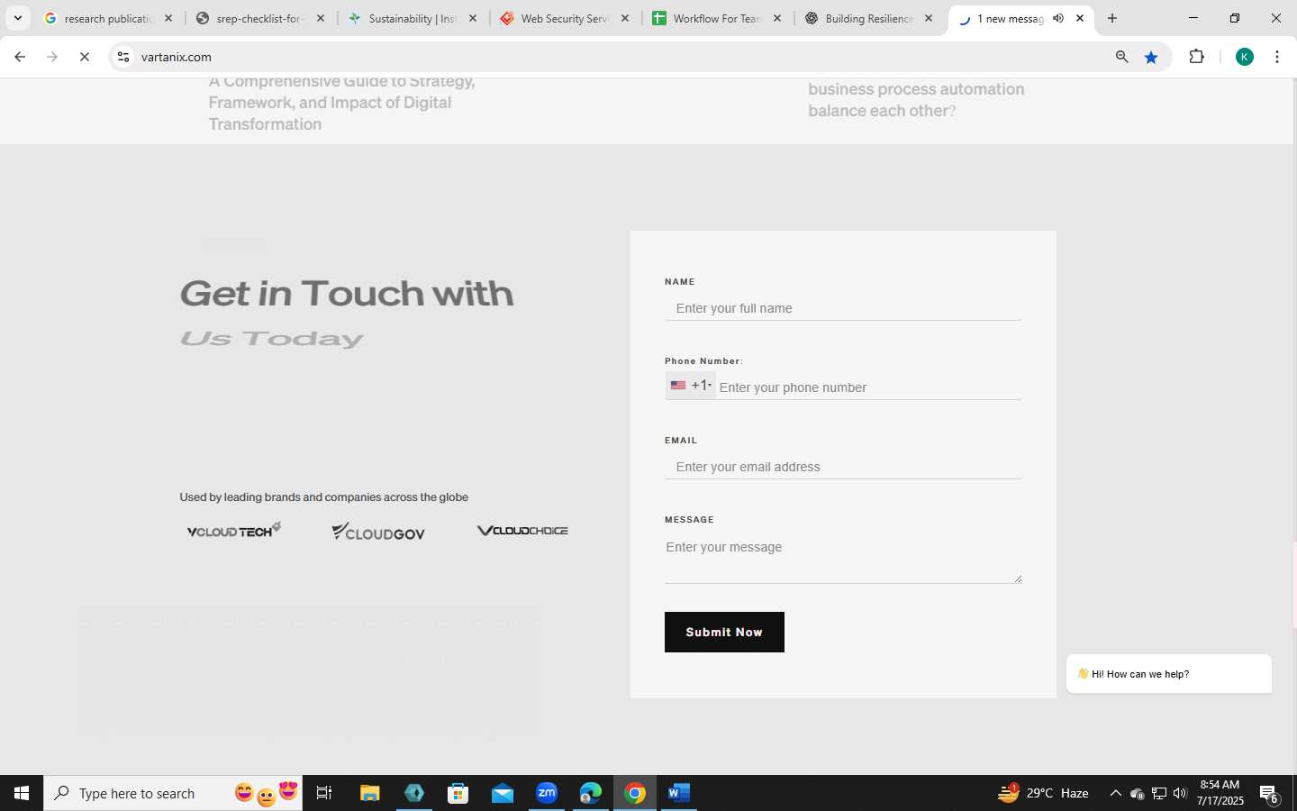Click the VCloudChoice logo
Image resolution: width=1297 pixels, height=811 pixels.
(522, 530)
